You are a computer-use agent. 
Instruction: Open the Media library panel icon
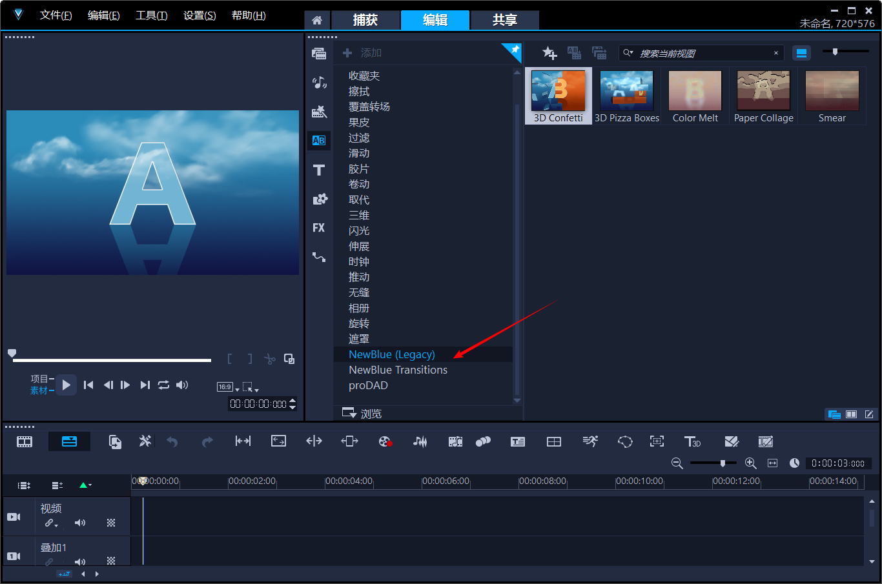pyautogui.click(x=319, y=54)
